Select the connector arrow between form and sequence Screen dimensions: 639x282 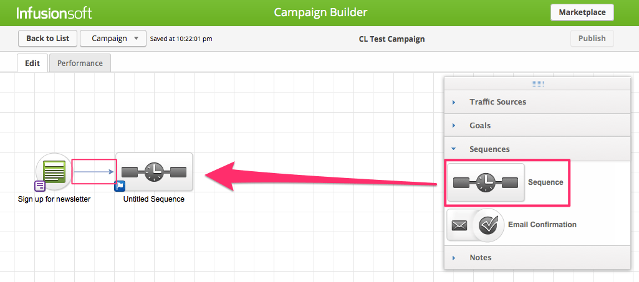coord(94,172)
